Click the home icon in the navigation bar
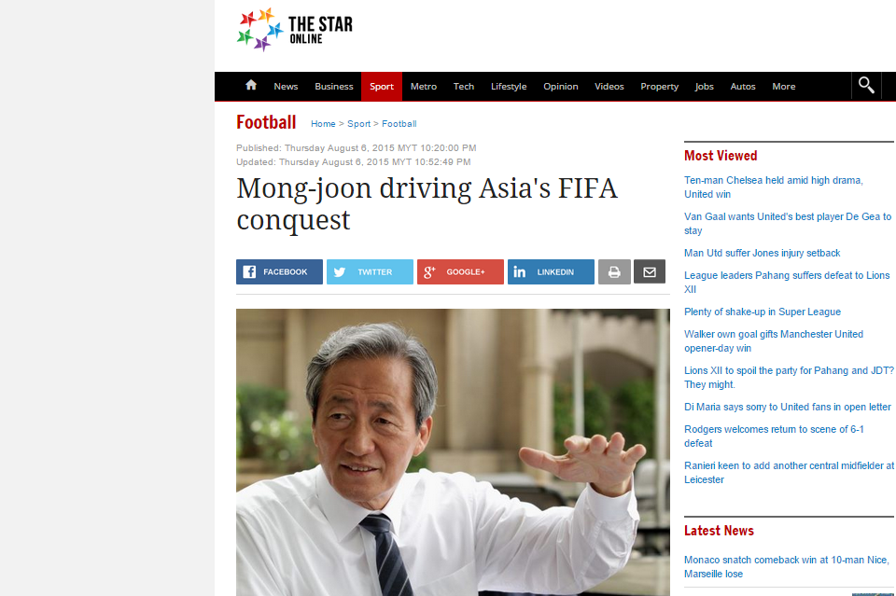The height and width of the screenshot is (596, 896). (x=251, y=86)
